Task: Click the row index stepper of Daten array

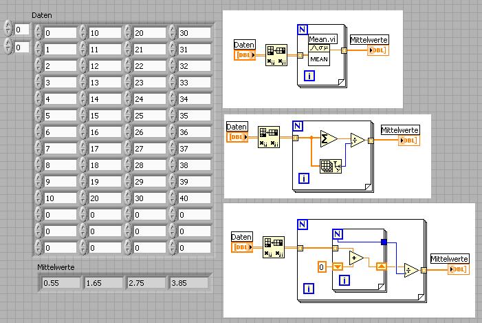Action: click(x=8, y=30)
